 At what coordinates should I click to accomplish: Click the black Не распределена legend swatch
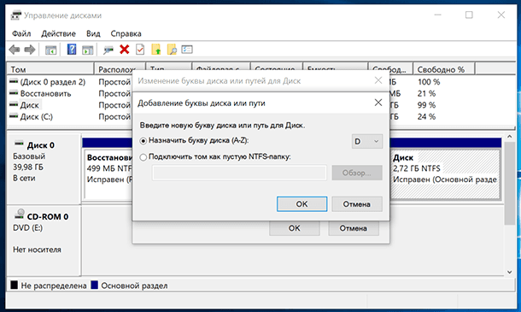coord(14,285)
